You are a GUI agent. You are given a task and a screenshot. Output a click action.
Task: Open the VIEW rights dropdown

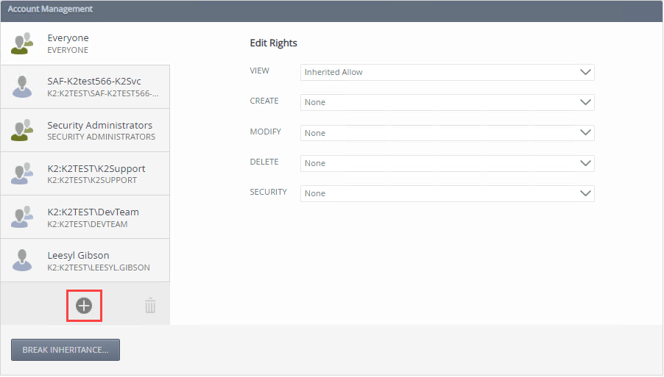(x=447, y=72)
